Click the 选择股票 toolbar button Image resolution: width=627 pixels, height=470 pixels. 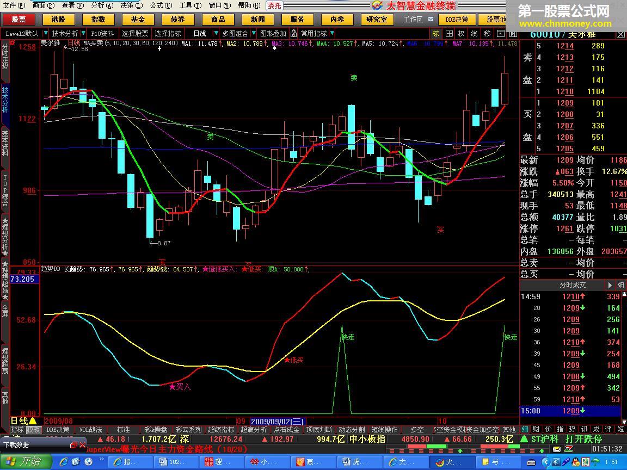point(135,34)
